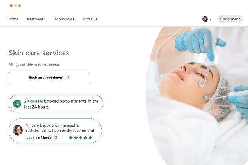The height and width of the screenshot is (165, 248).
Task: Click the green maximize dot
Action: (19, 5)
